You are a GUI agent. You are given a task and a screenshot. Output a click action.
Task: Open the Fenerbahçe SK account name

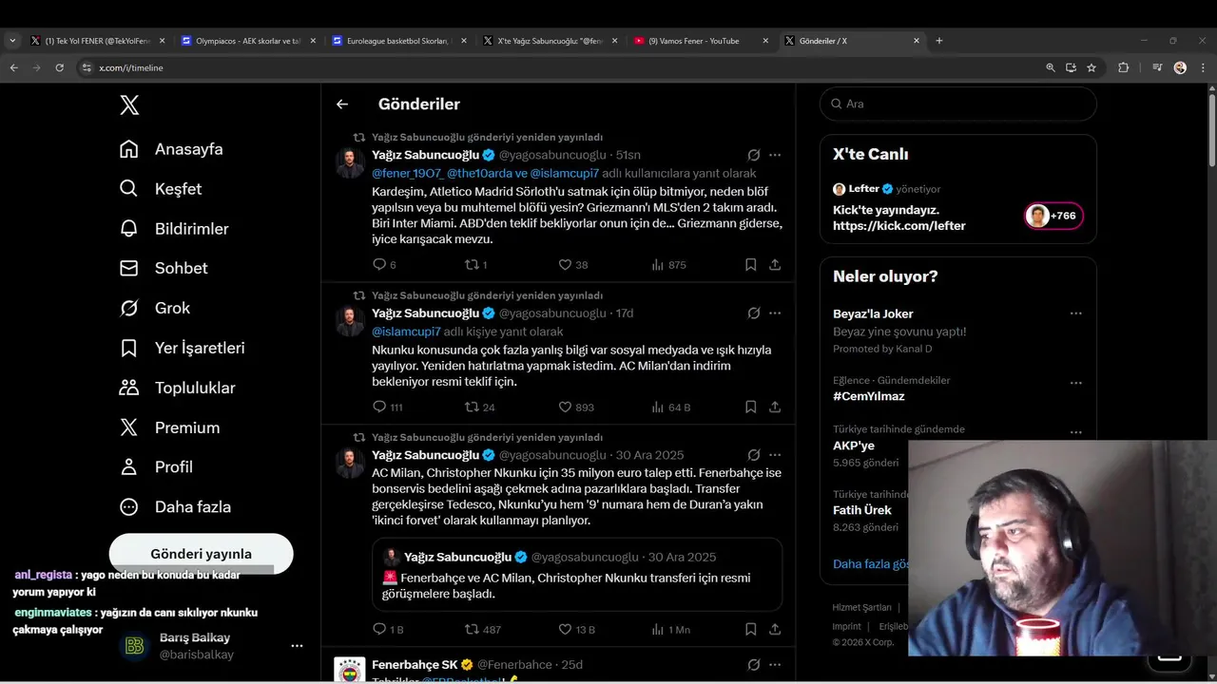tap(415, 664)
